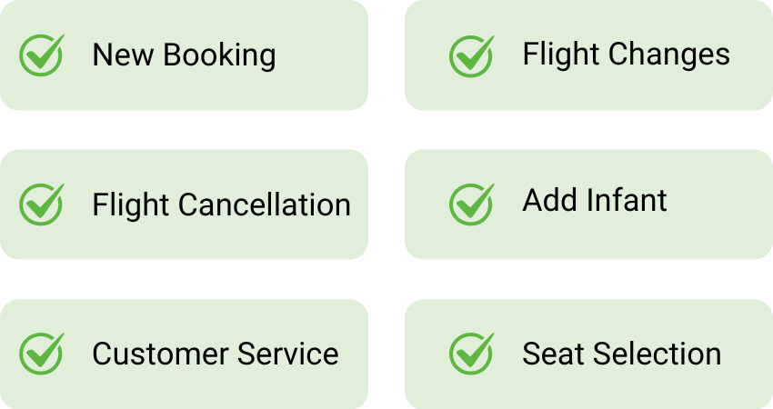Tap the check icon beside Add Infant
This screenshot has width=773, height=409.
[x=471, y=204]
